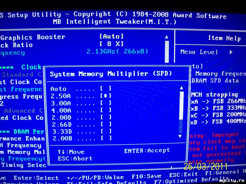The image size is (246, 184).
Task: Select the Memory Frequency row
Action: point(23,159)
